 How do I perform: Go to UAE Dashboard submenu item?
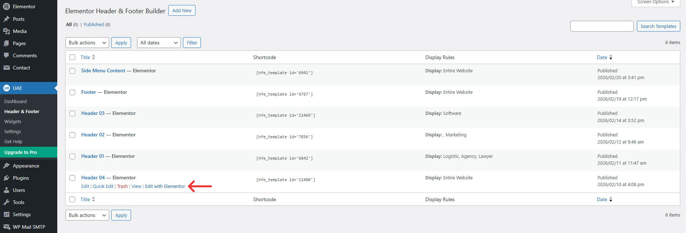tap(15, 102)
